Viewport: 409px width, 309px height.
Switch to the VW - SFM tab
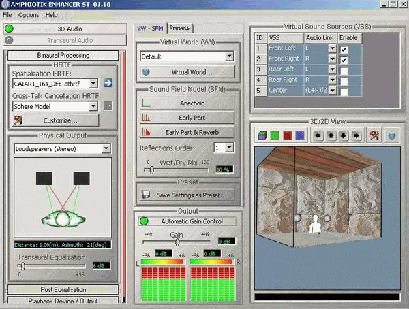click(150, 28)
